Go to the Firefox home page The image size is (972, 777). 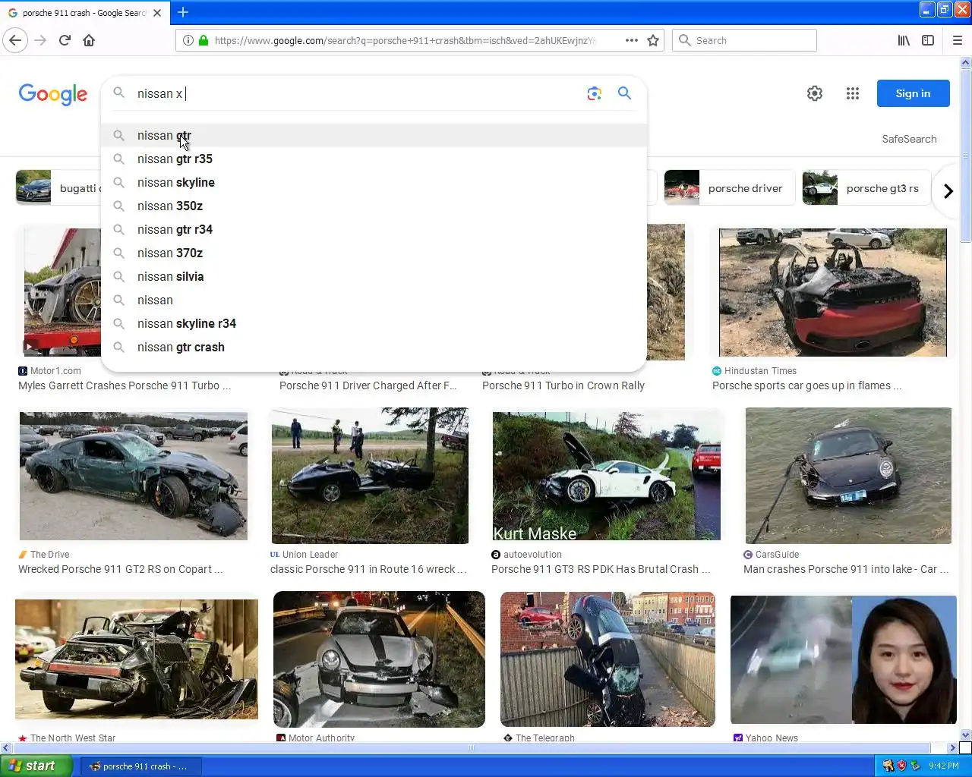[89, 40]
